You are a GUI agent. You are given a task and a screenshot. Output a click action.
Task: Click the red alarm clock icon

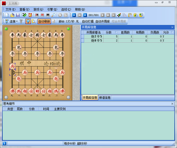(30, 15)
